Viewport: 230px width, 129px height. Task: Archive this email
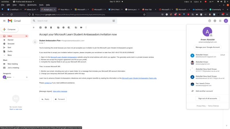(41, 28)
